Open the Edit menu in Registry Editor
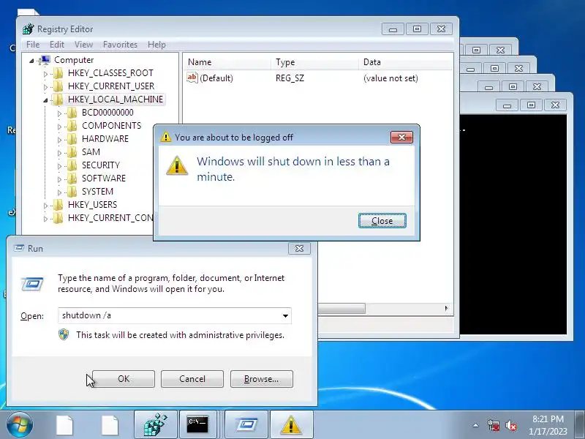The height and width of the screenshot is (439, 585). (x=57, y=45)
